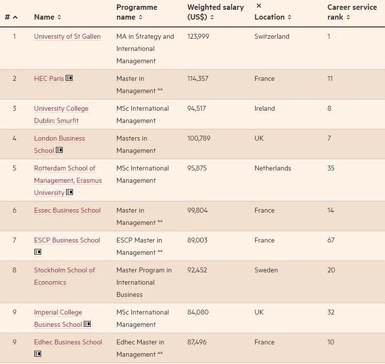Viewport: 385px width, 364px height.
Task: Open the Essec Business School link
Action: (x=67, y=211)
